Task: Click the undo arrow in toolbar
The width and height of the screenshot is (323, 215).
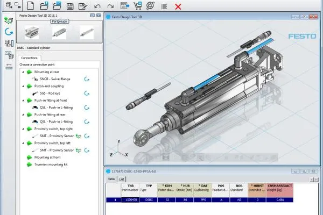Action: click(x=97, y=6)
